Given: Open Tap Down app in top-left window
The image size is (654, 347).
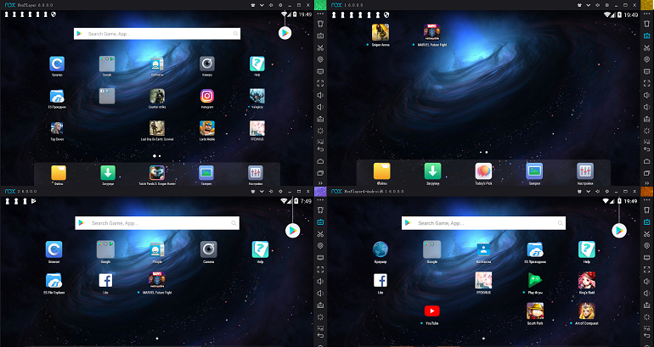Looking at the screenshot, I should [x=57, y=128].
